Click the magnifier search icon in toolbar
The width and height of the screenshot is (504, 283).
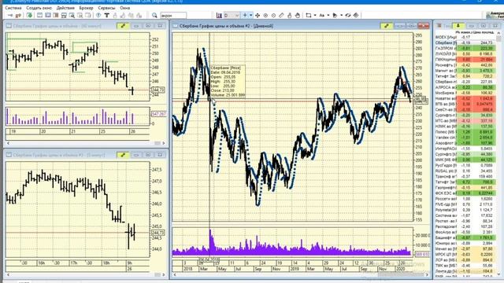[x=154, y=16]
